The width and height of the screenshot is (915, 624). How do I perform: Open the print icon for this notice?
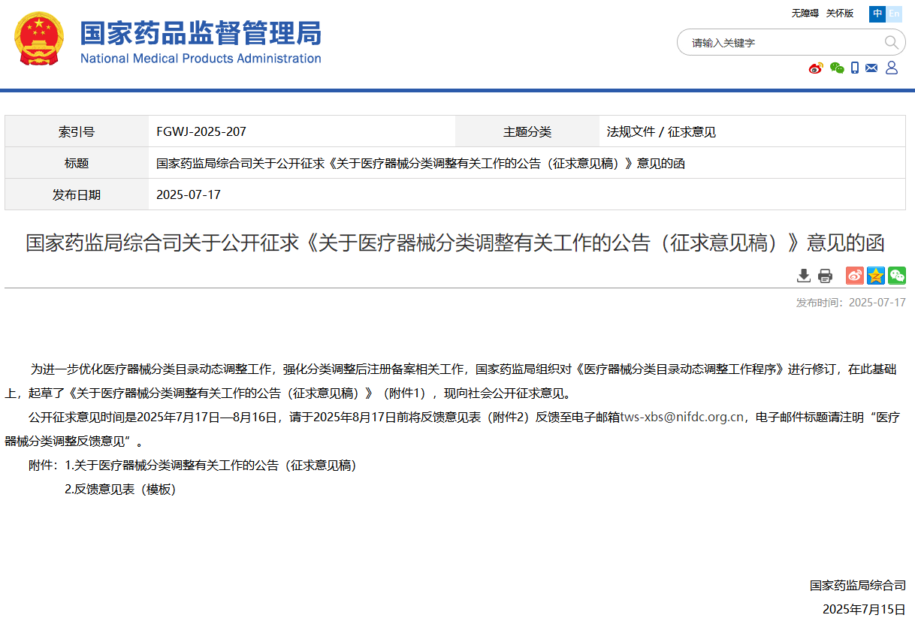pyautogui.click(x=825, y=276)
